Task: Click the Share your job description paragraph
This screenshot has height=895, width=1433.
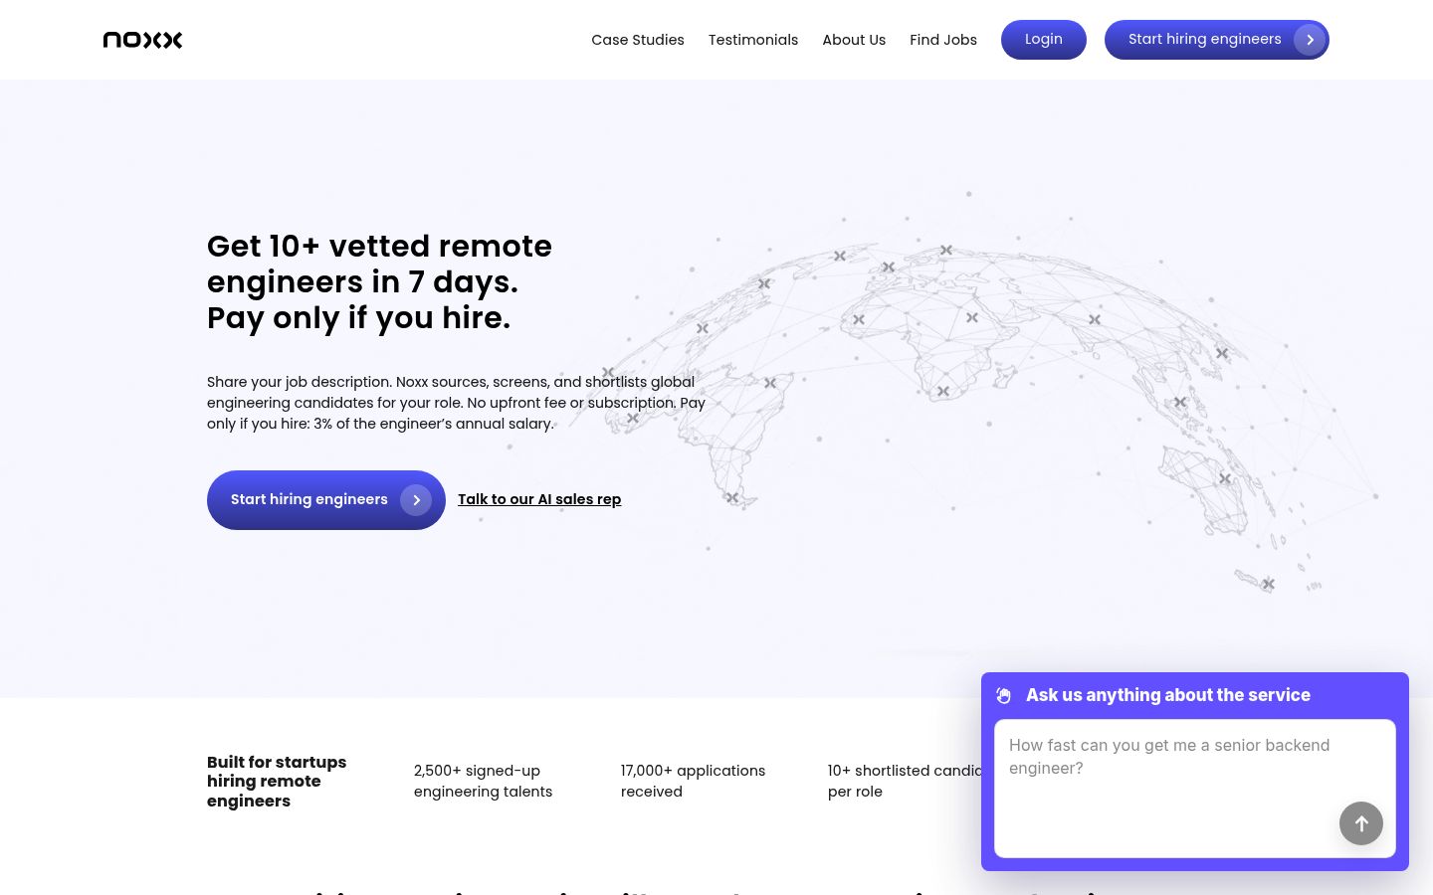Action: 456,403
